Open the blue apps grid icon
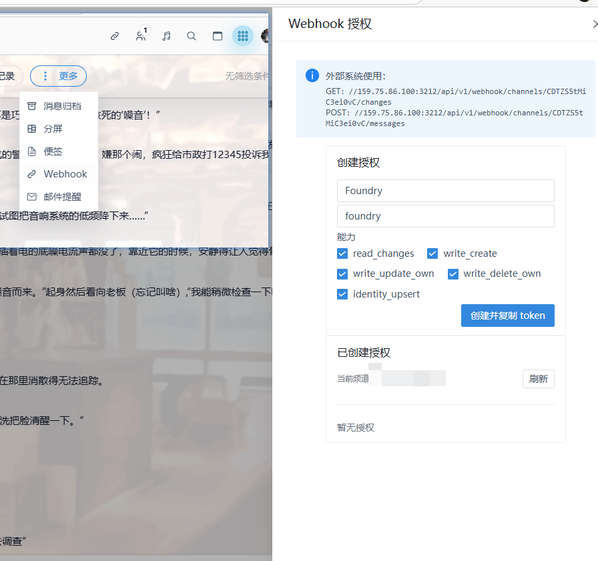The height and width of the screenshot is (561, 598). pyautogui.click(x=243, y=36)
